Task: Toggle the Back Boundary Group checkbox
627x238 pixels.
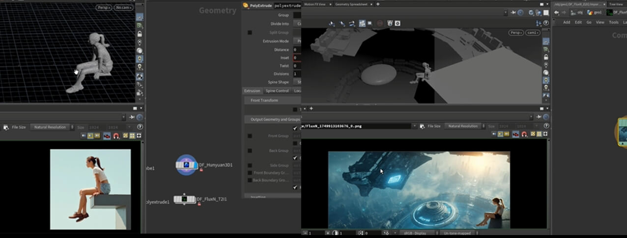Action: click(x=250, y=180)
